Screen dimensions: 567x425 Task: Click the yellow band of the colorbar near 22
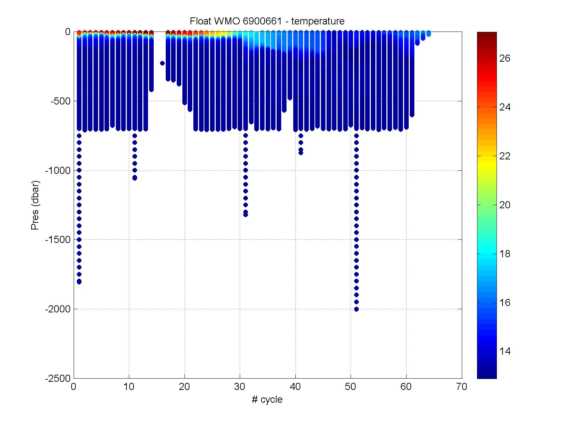click(487, 156)
